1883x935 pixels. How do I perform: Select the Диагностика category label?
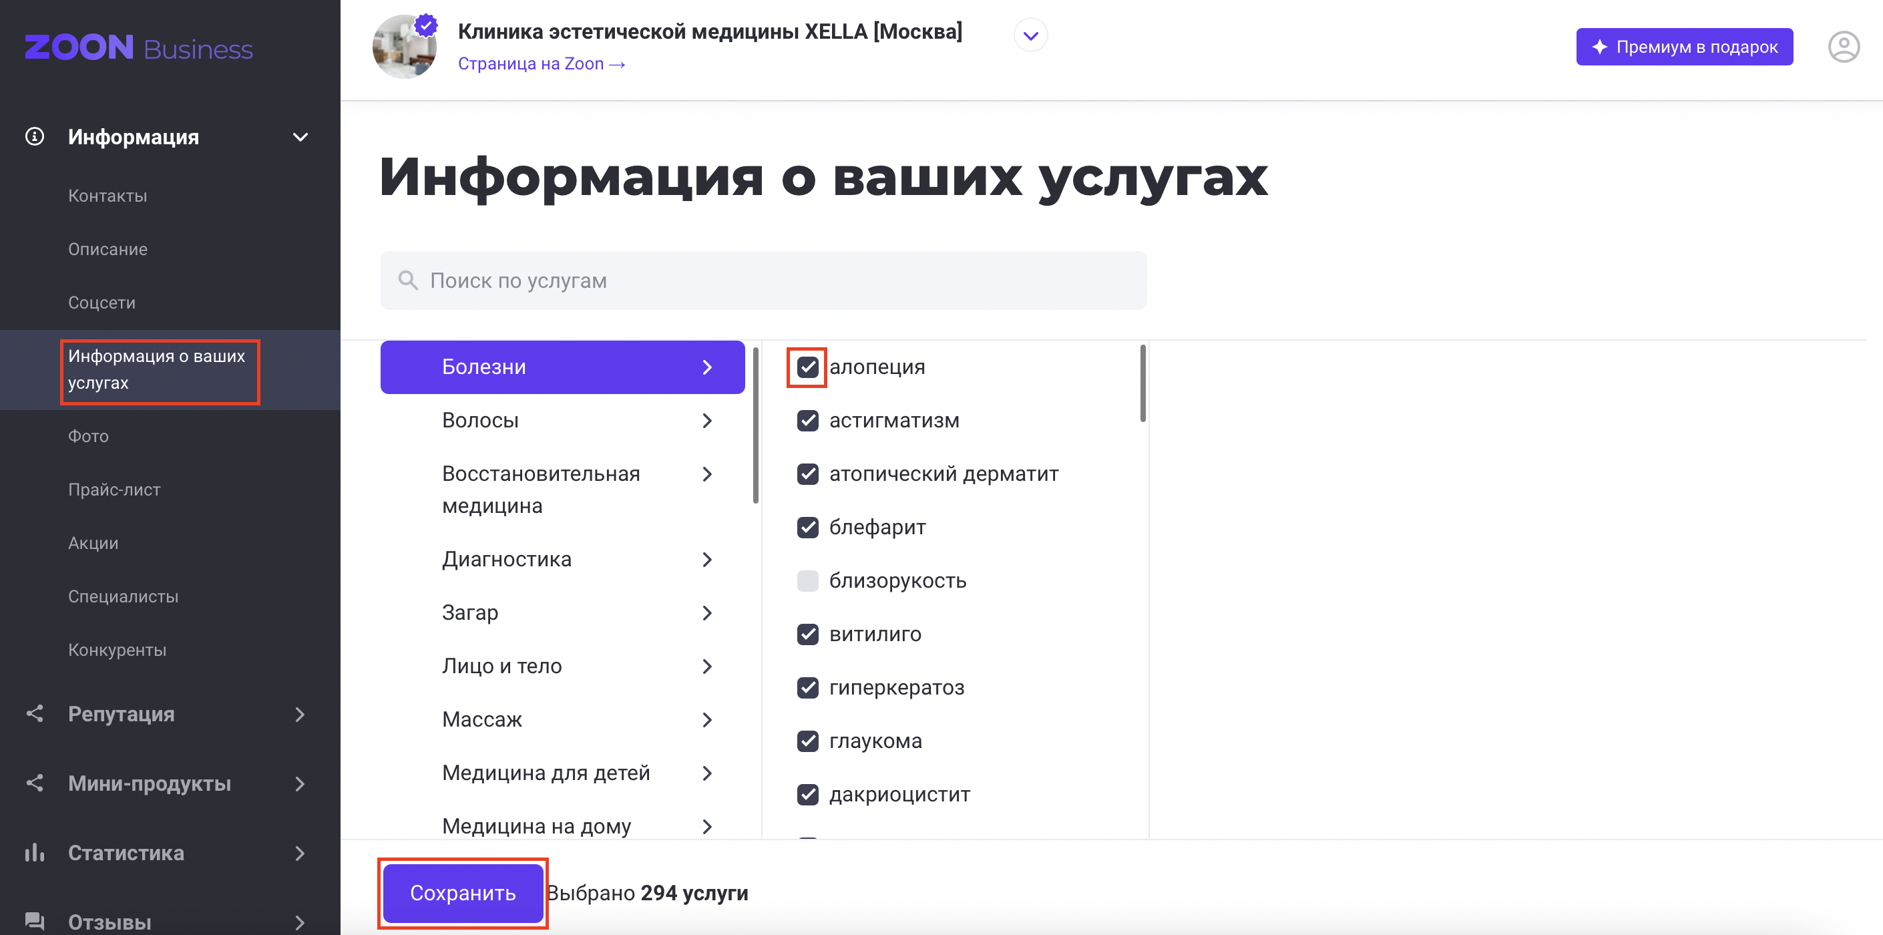pos(507,559)
